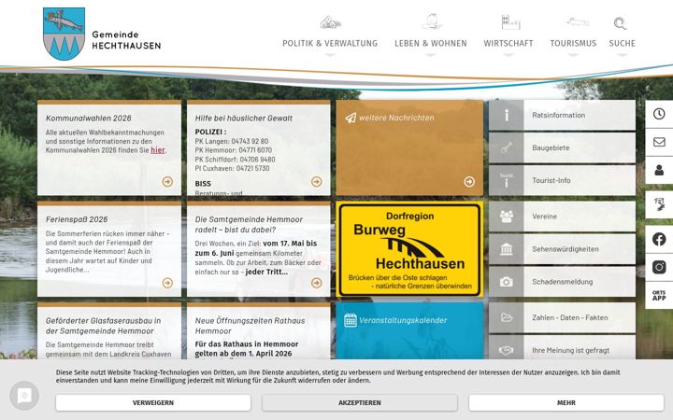Click arrow icon on Samtgemeinde Hemmoor radelt card
This screenshot has height=420, width=673.
[316, 283]
